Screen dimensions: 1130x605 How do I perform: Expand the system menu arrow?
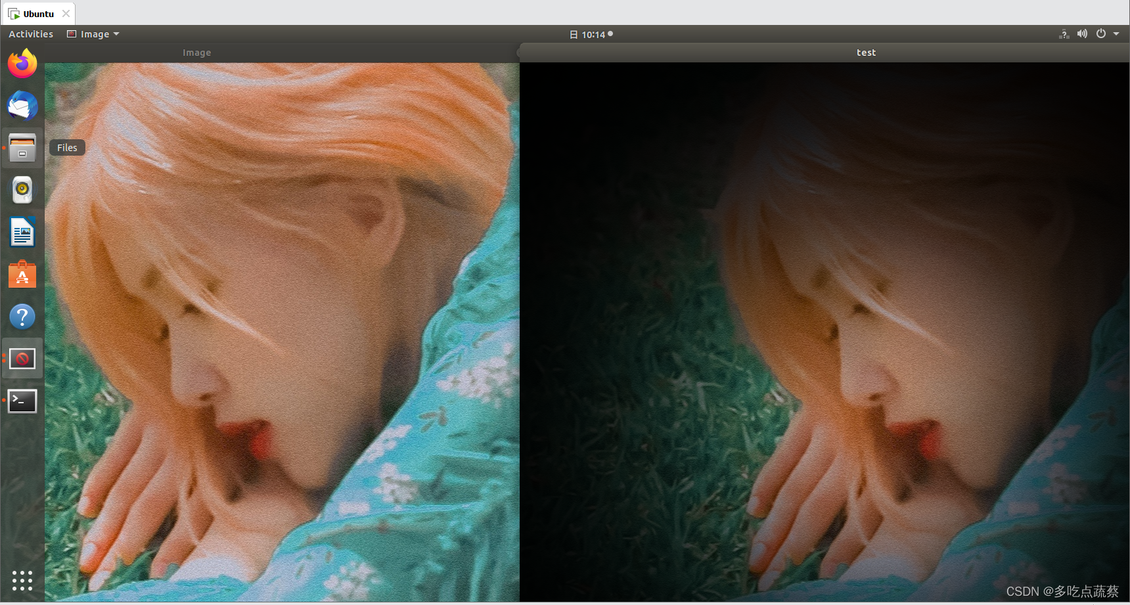tap(1116, 34)
